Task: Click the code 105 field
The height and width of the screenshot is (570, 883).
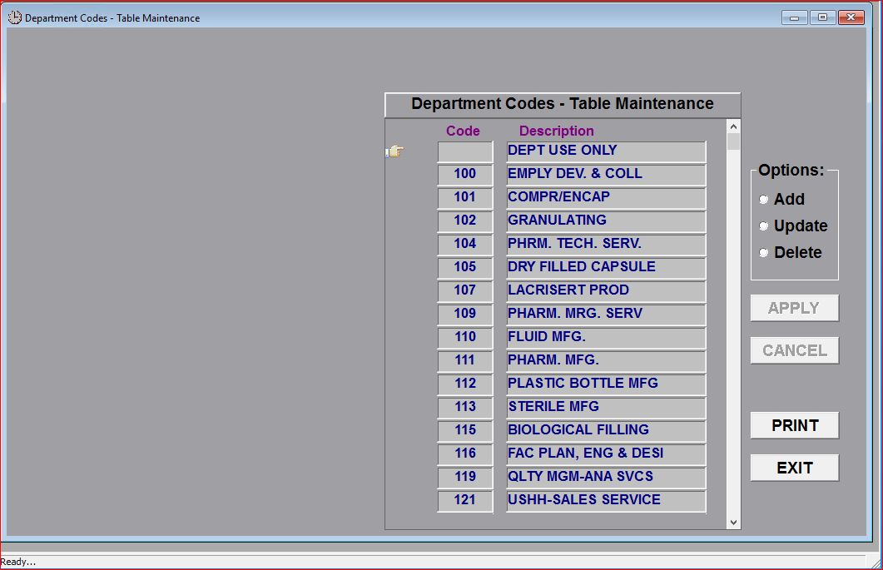Action: [465, 268]
